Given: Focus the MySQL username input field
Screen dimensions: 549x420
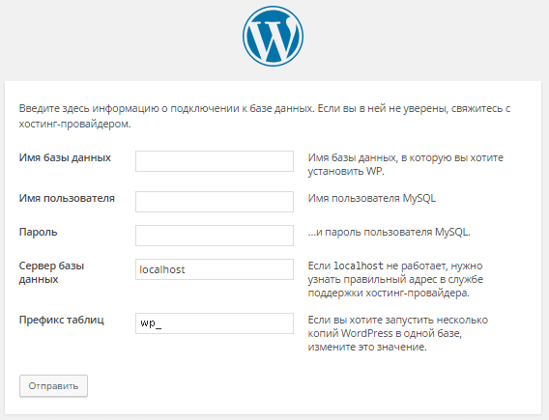Looking at the screenshot, I should click(x=215, y=202).
